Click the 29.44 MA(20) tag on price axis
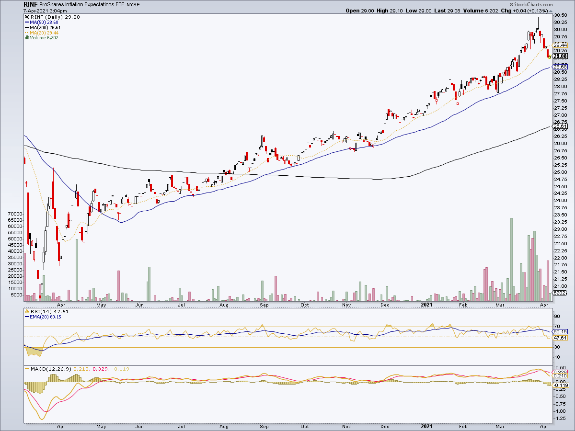Screen dimensions: 575x431 (x=561, y=45)
